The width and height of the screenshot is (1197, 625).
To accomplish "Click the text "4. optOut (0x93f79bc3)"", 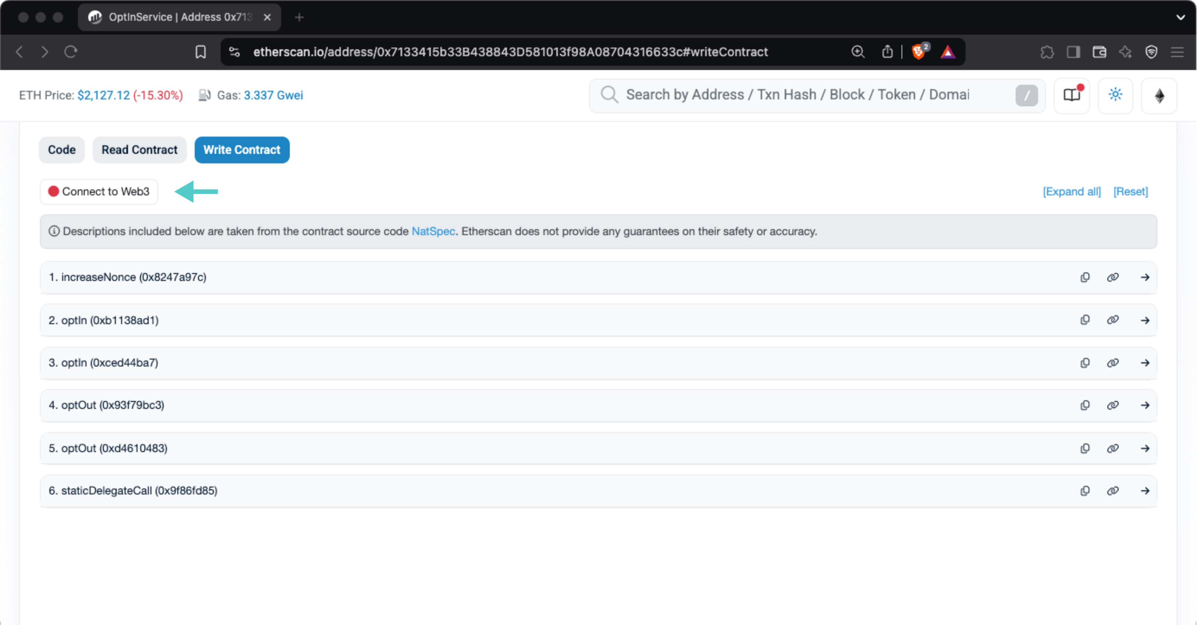I will coord(106,405).
